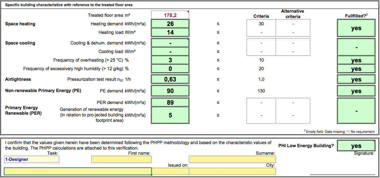Click the Issued on date field
380x178 pixels.
170,171
